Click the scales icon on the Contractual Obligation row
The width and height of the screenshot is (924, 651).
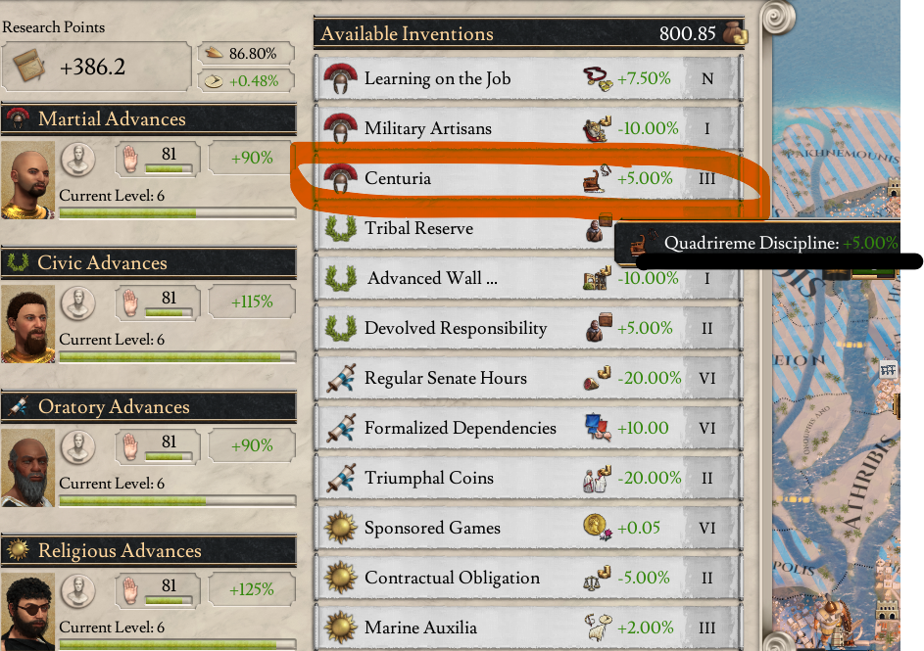click(596, 578)
